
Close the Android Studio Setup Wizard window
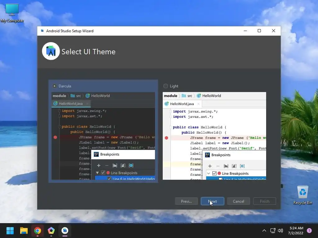click(274, 31)
